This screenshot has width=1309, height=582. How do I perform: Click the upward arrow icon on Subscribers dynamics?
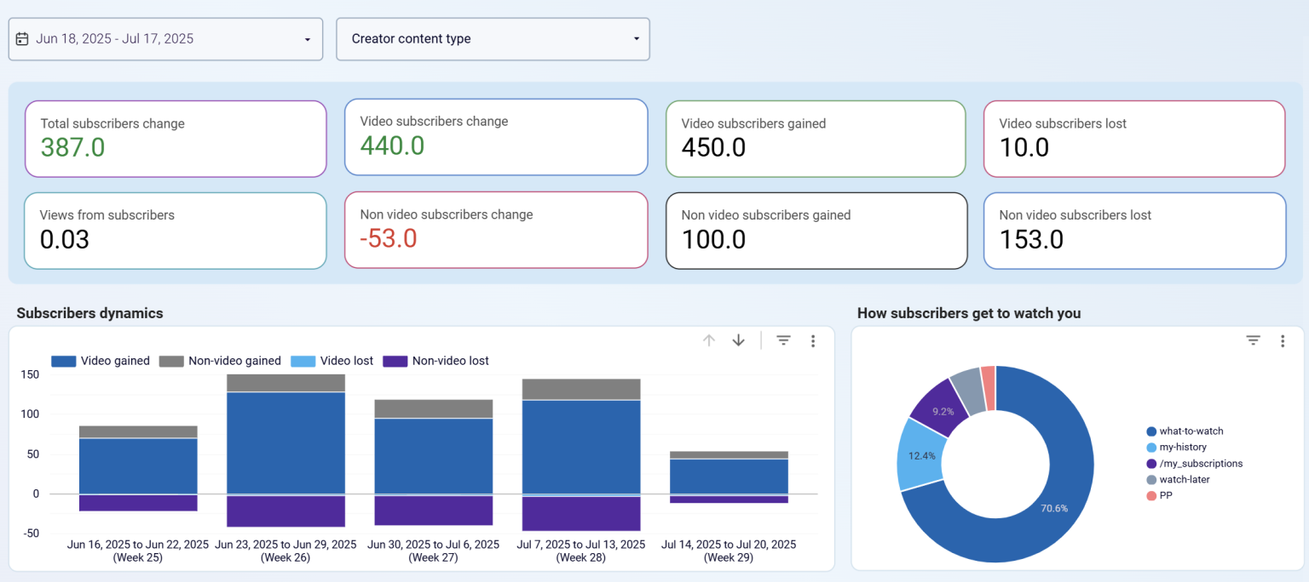[708, 339]
